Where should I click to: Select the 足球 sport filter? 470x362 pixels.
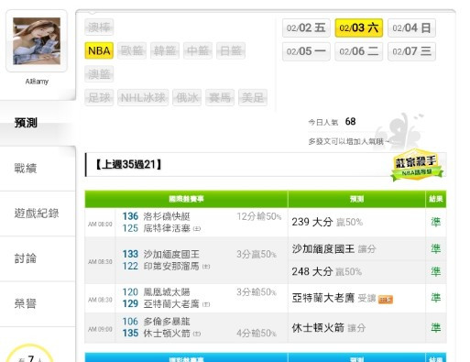99,98
